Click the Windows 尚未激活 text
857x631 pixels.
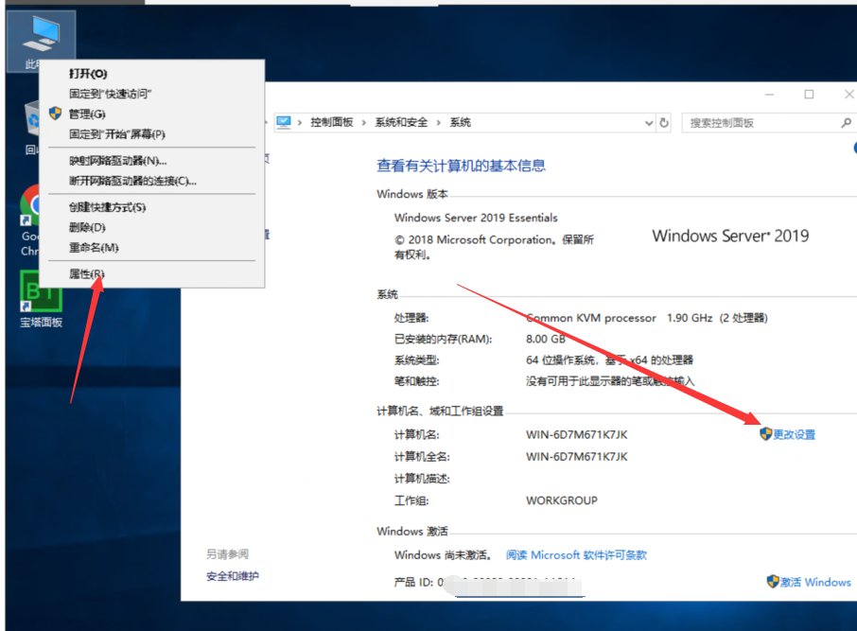point(444,555)
